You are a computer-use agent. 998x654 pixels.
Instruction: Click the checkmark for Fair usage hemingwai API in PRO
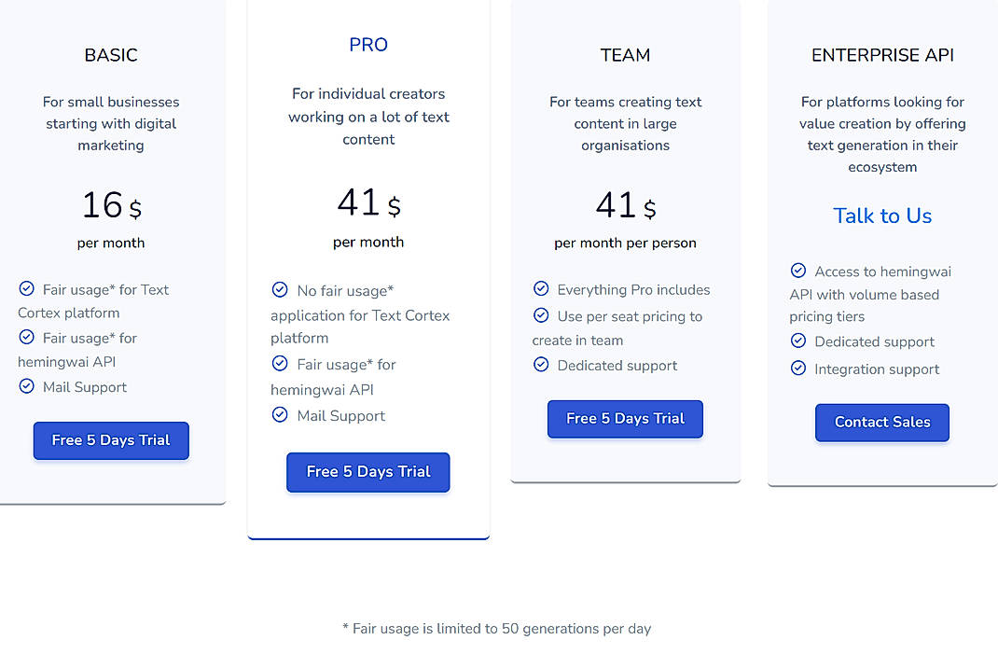coord(280,364)
